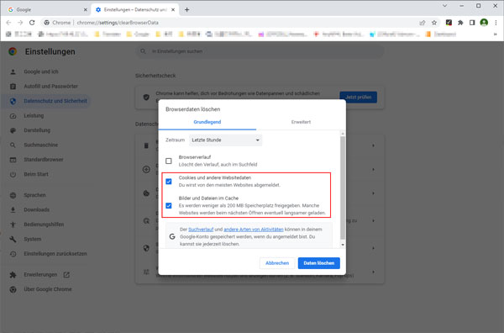Click the Autofill clipboard icon in sidebar
The width and height of the screenshot is (504, 333).
(13, 87)
